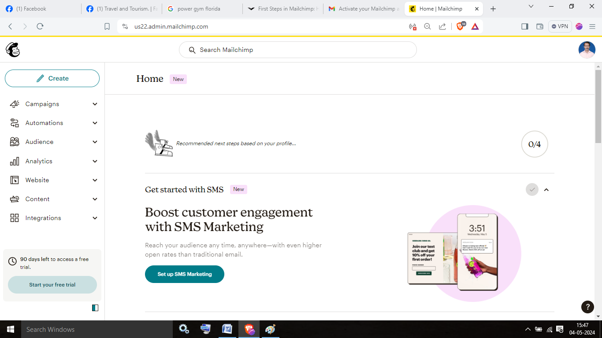602x338 pixels.
Task: Open the tab search dropdown arrow
Action: pos(531,6)
